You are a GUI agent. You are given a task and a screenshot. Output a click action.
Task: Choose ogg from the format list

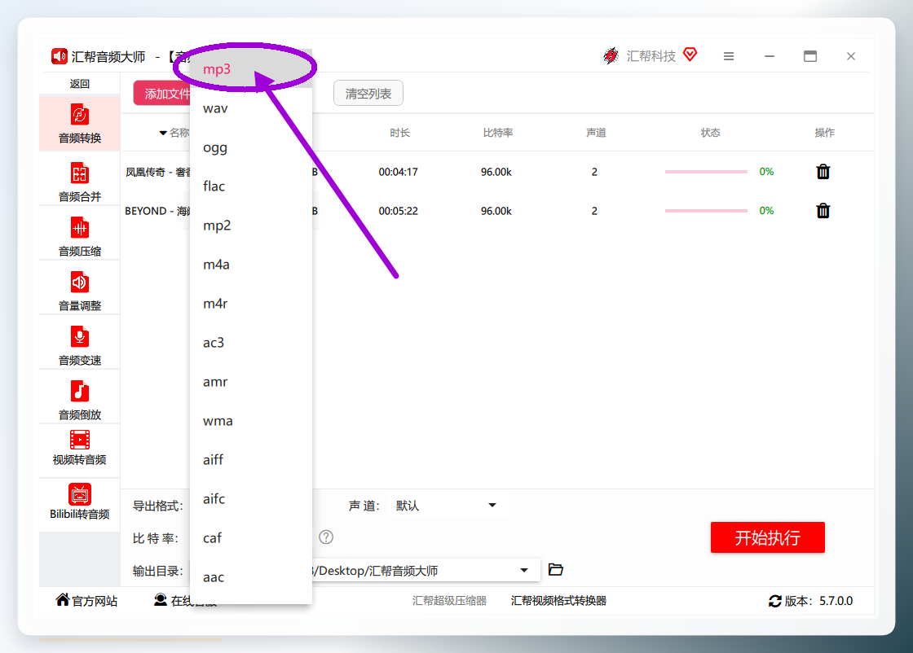coord(251,147)
